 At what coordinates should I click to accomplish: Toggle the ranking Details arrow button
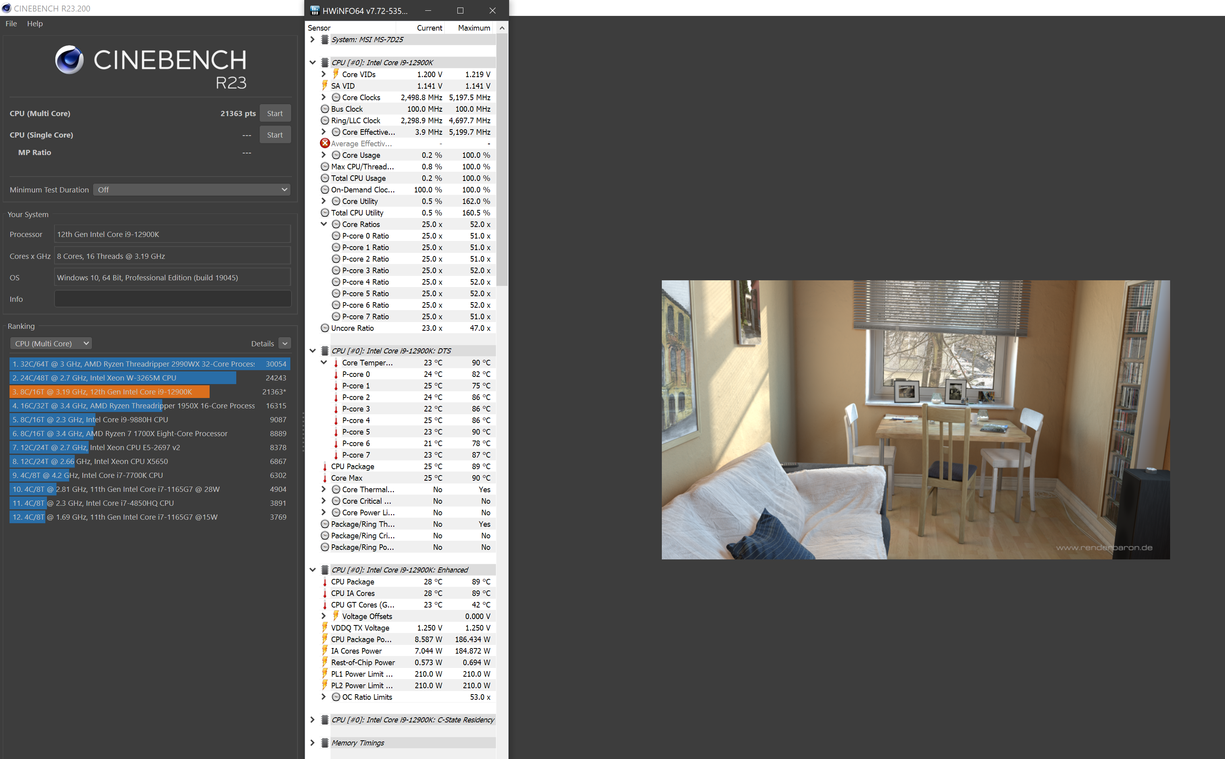pos(285,344)
